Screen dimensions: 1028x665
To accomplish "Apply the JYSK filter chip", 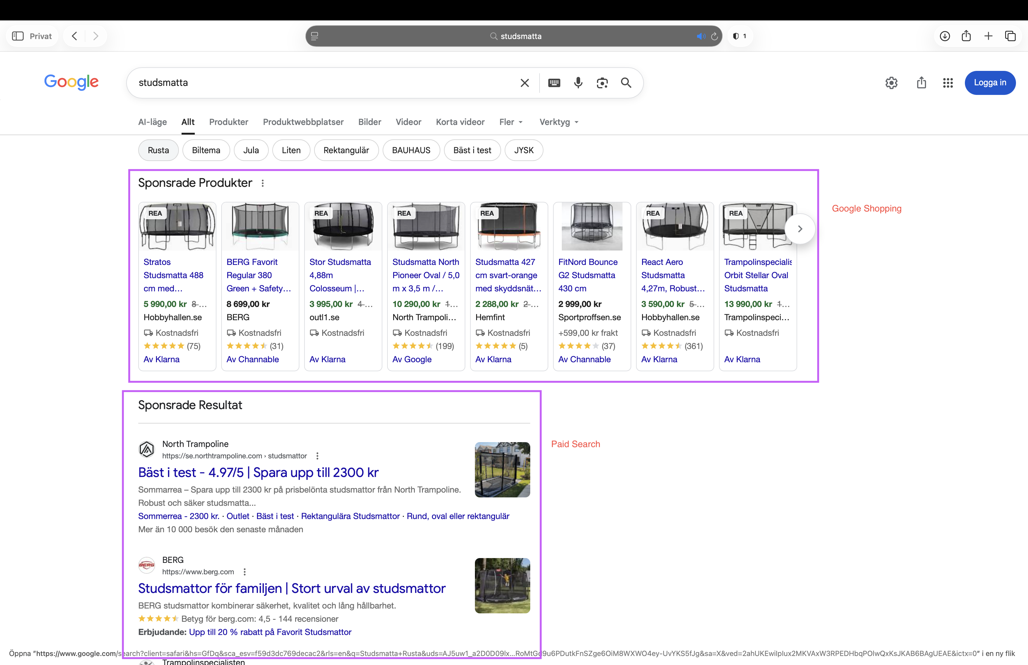I will pos(524,150).
